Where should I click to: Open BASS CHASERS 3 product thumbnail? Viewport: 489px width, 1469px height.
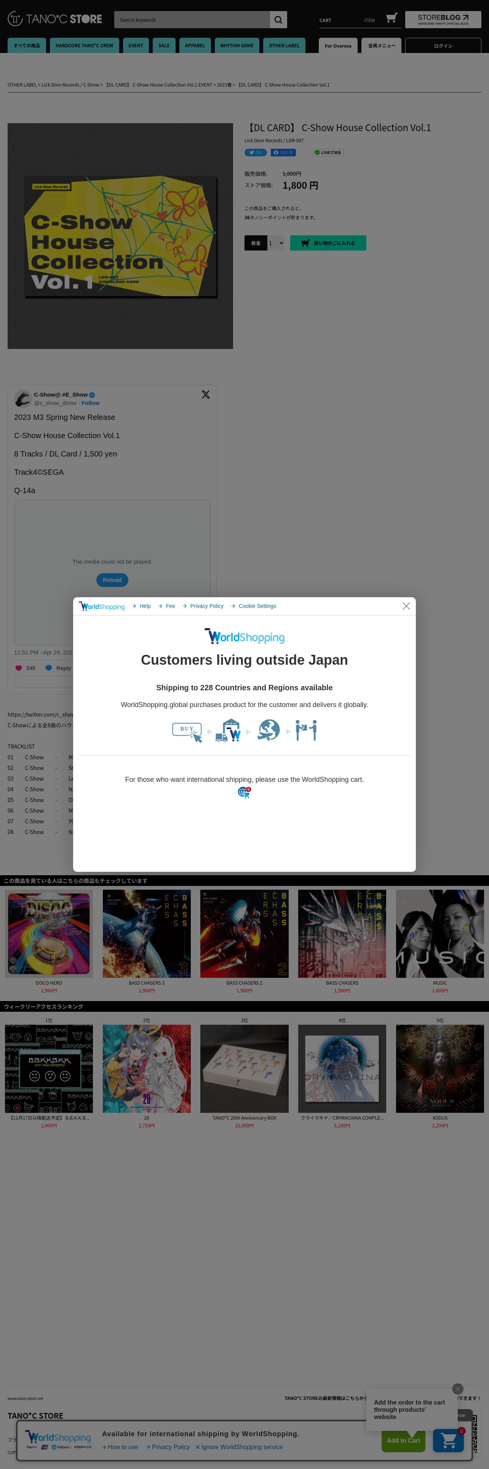click(x=147, y=934)
